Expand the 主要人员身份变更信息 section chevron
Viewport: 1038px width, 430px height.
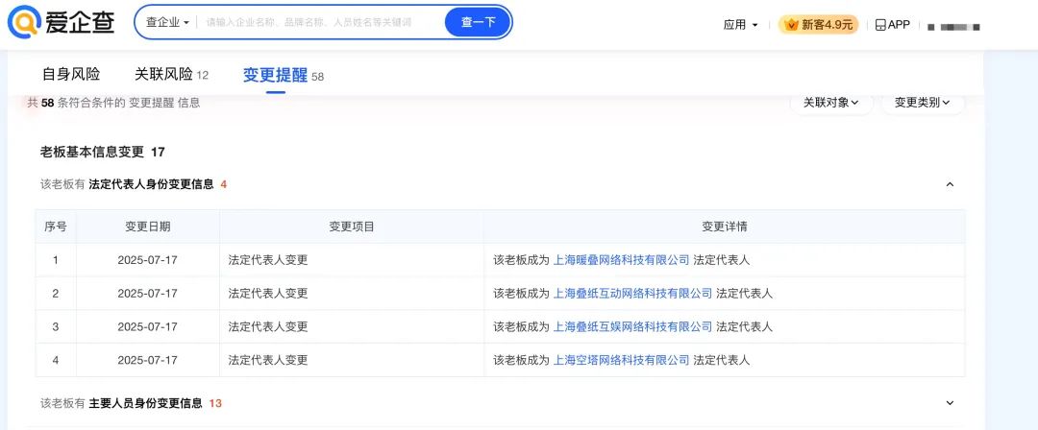point(950,403)
